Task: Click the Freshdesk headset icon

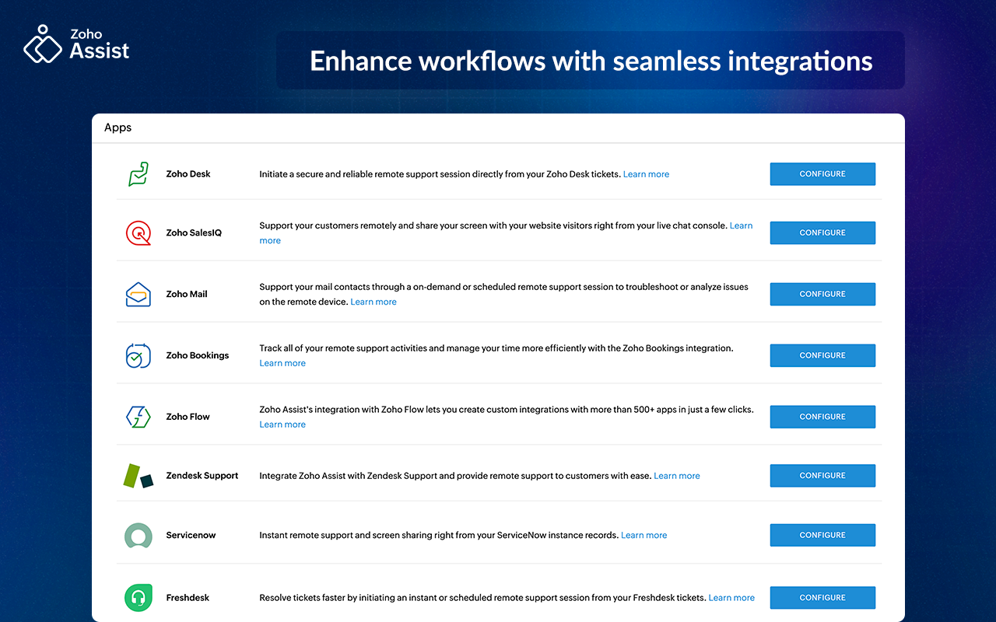Action: click(138, 598)
